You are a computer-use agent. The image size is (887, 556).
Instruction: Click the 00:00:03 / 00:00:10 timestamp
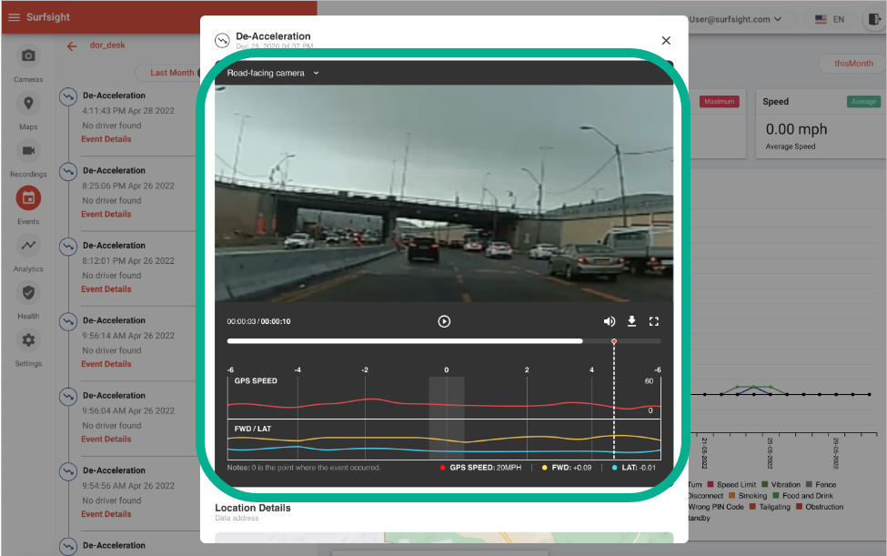tap(258, 321)
